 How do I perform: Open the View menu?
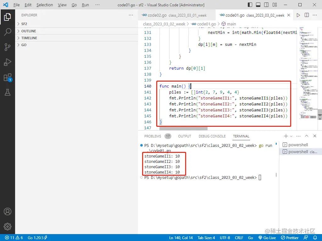coord(62,5)
